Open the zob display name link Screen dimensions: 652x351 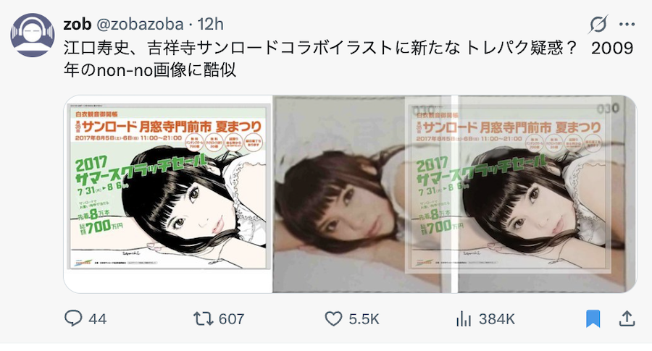click(77, 24)
